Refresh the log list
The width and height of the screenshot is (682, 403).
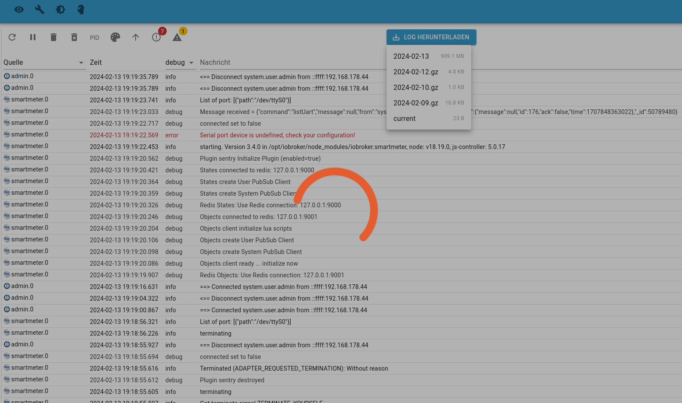coord(12,37)
